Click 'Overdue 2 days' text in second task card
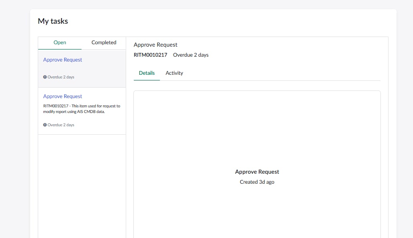Image resolution: width=413 pixels, height=238 pixels. click(61, 125)
